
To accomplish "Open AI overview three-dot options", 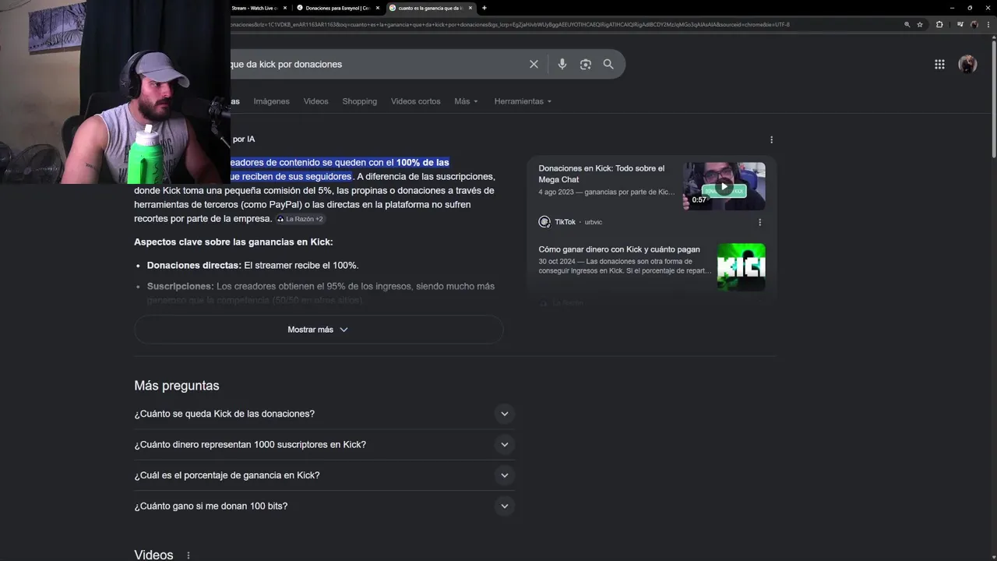I will [x=771, y=139].
